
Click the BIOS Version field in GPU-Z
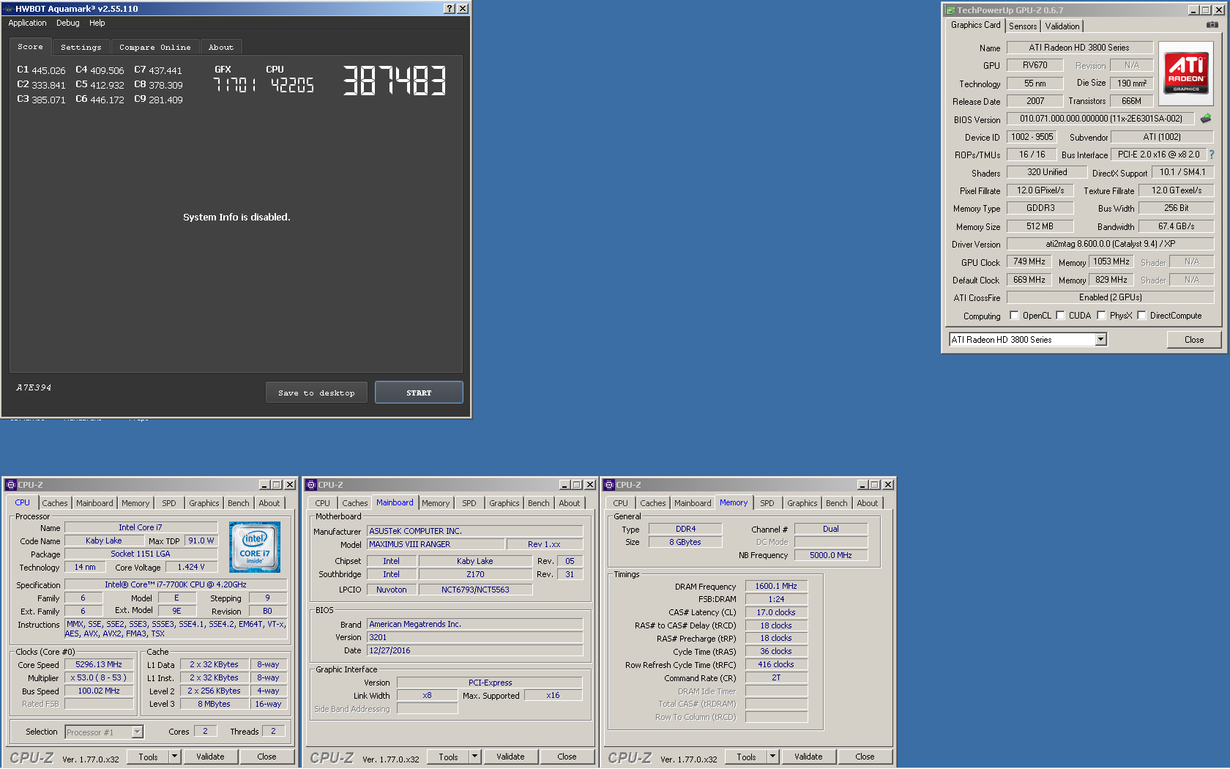(1100, 119)
